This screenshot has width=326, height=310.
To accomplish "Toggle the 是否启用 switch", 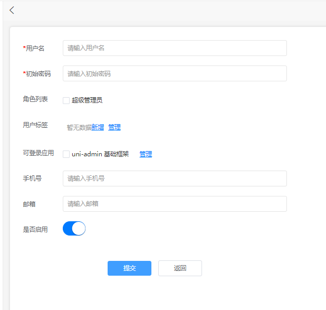I will (x=74, y=228).
